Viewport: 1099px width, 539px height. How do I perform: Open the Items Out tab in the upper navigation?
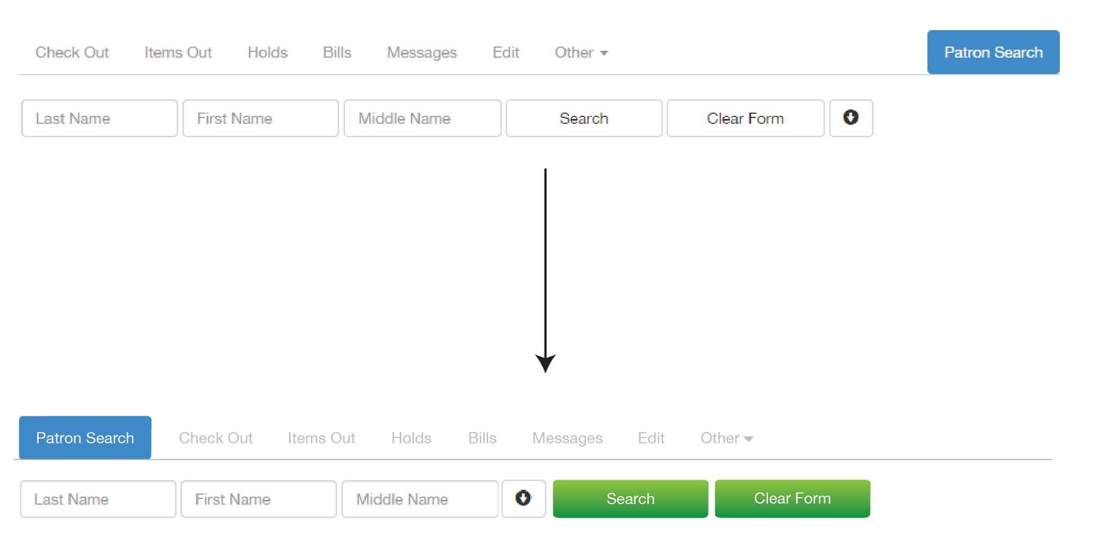pyautogui.click(x=178, y=53)
